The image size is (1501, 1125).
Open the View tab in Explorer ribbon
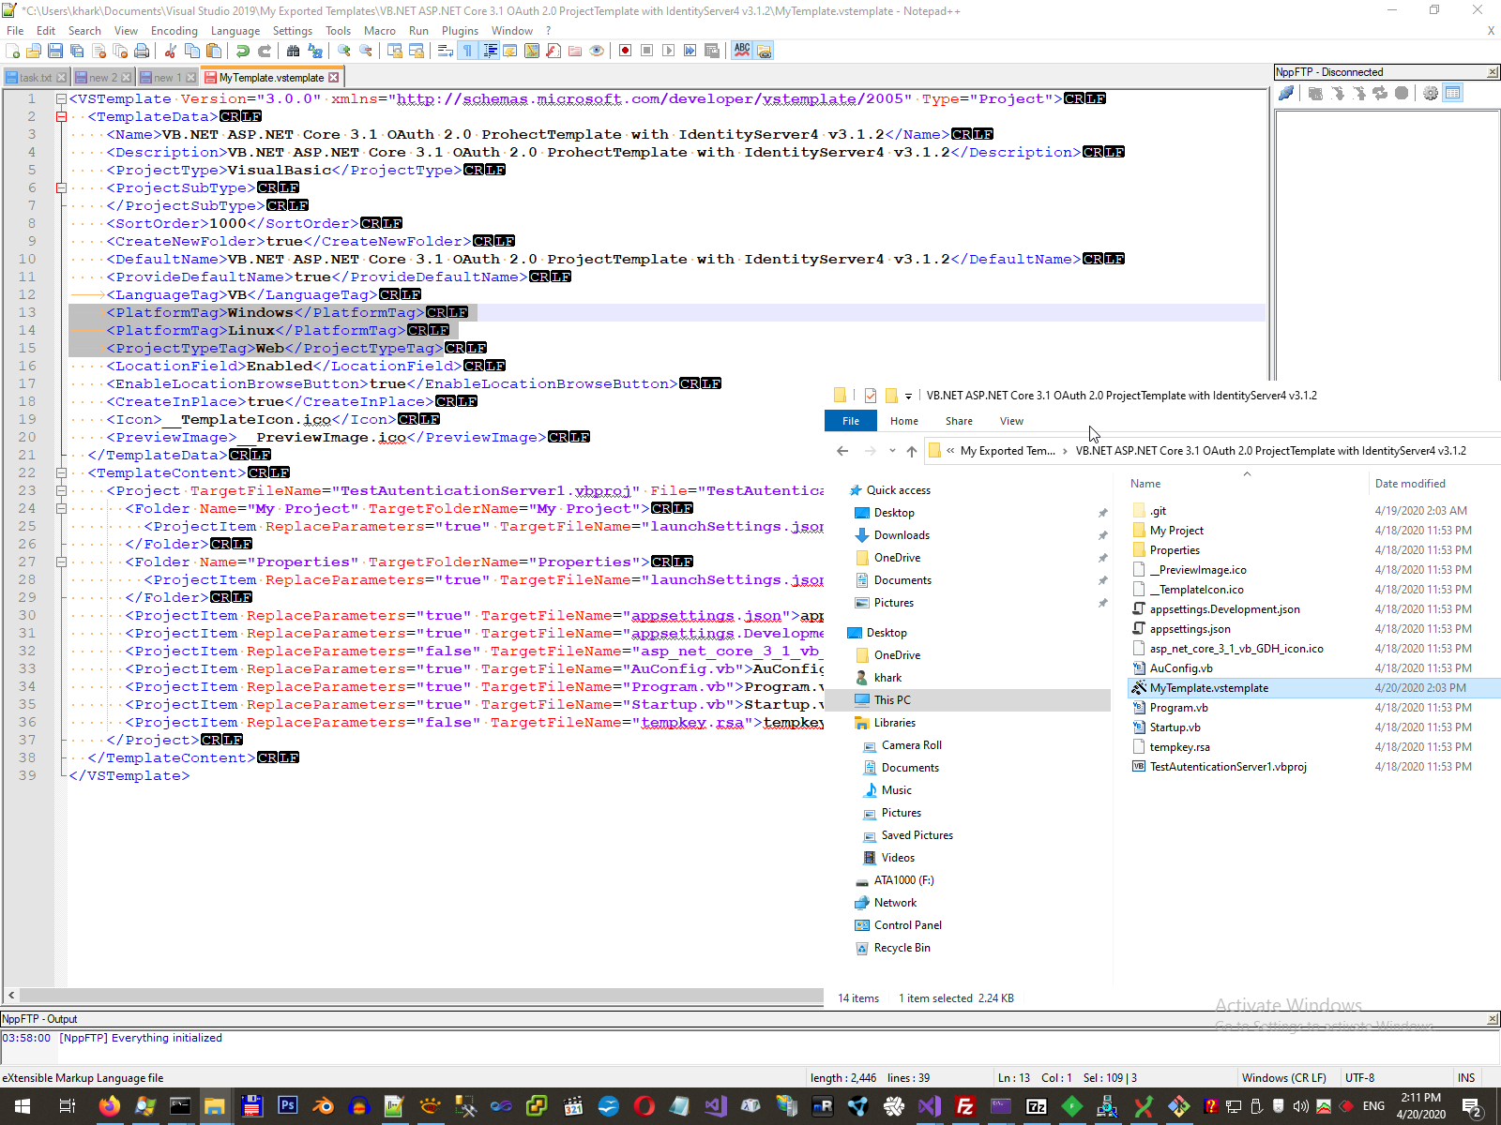click(1011, 421)
